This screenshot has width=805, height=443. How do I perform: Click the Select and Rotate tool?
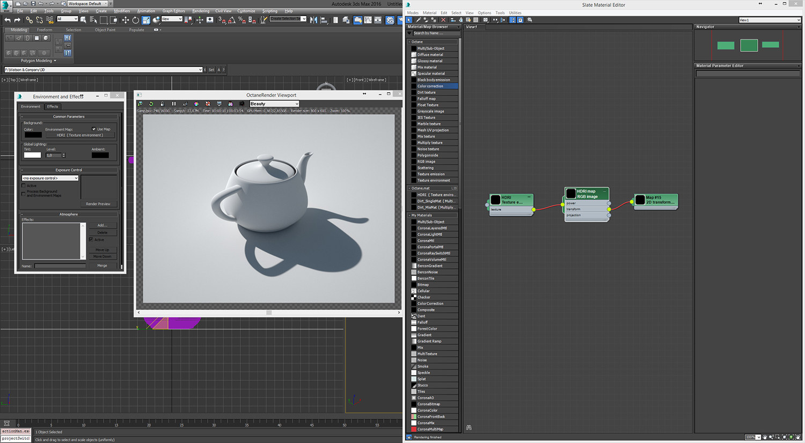pyautogui.click(x=135, y=20)
